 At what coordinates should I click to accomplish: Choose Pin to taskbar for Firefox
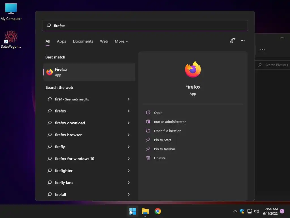(x=165, y=149)
